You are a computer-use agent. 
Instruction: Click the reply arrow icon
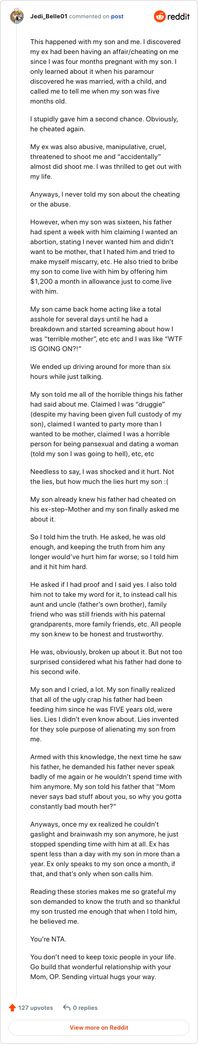coord(67,1007)
